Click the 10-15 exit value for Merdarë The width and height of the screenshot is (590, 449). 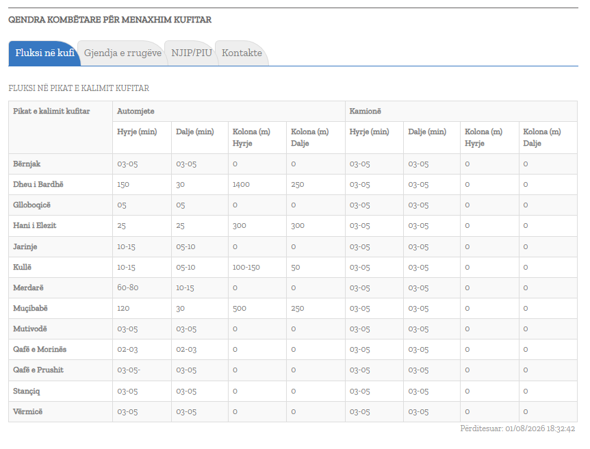[x=185, y=287]
